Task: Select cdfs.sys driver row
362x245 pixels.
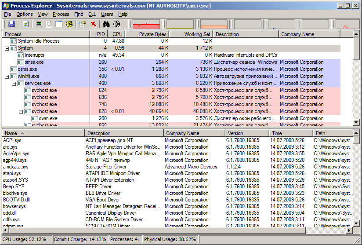Action: pos(177,219)
